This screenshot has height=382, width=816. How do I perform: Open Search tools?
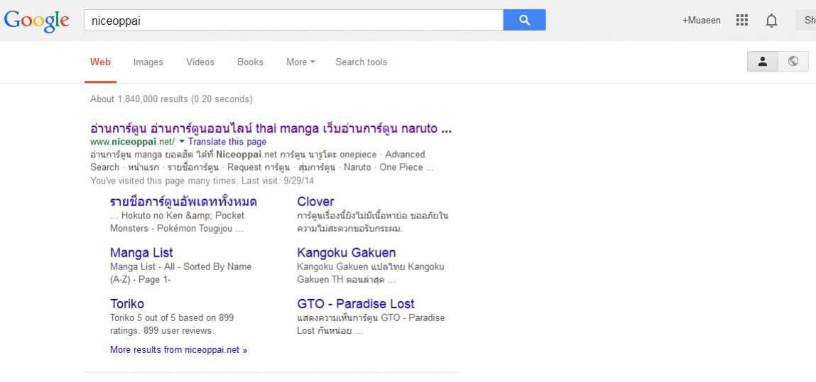(361, 62)
